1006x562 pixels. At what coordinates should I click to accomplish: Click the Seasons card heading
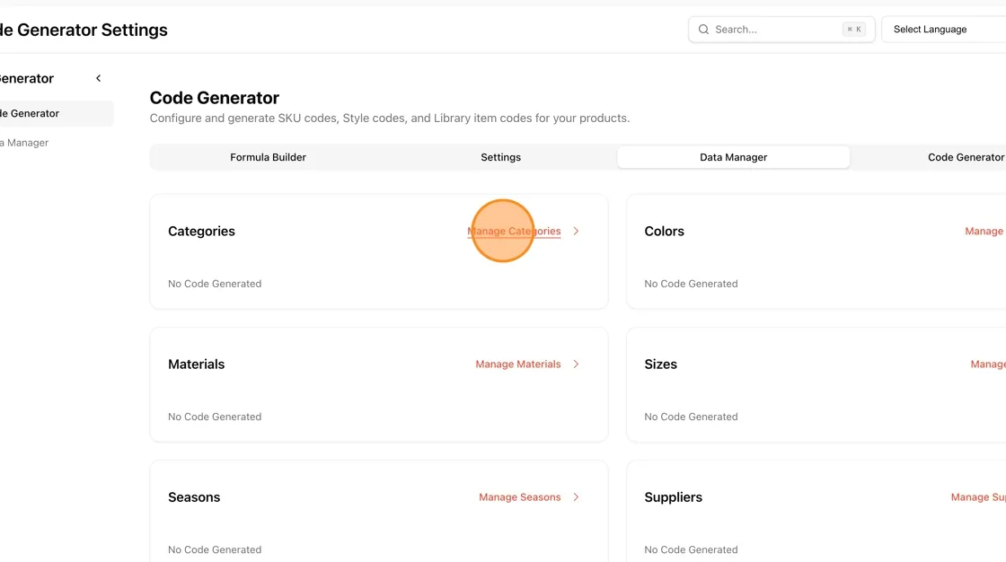tap(194, 497)
